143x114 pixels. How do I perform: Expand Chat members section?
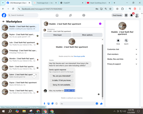tap(122, 54)
